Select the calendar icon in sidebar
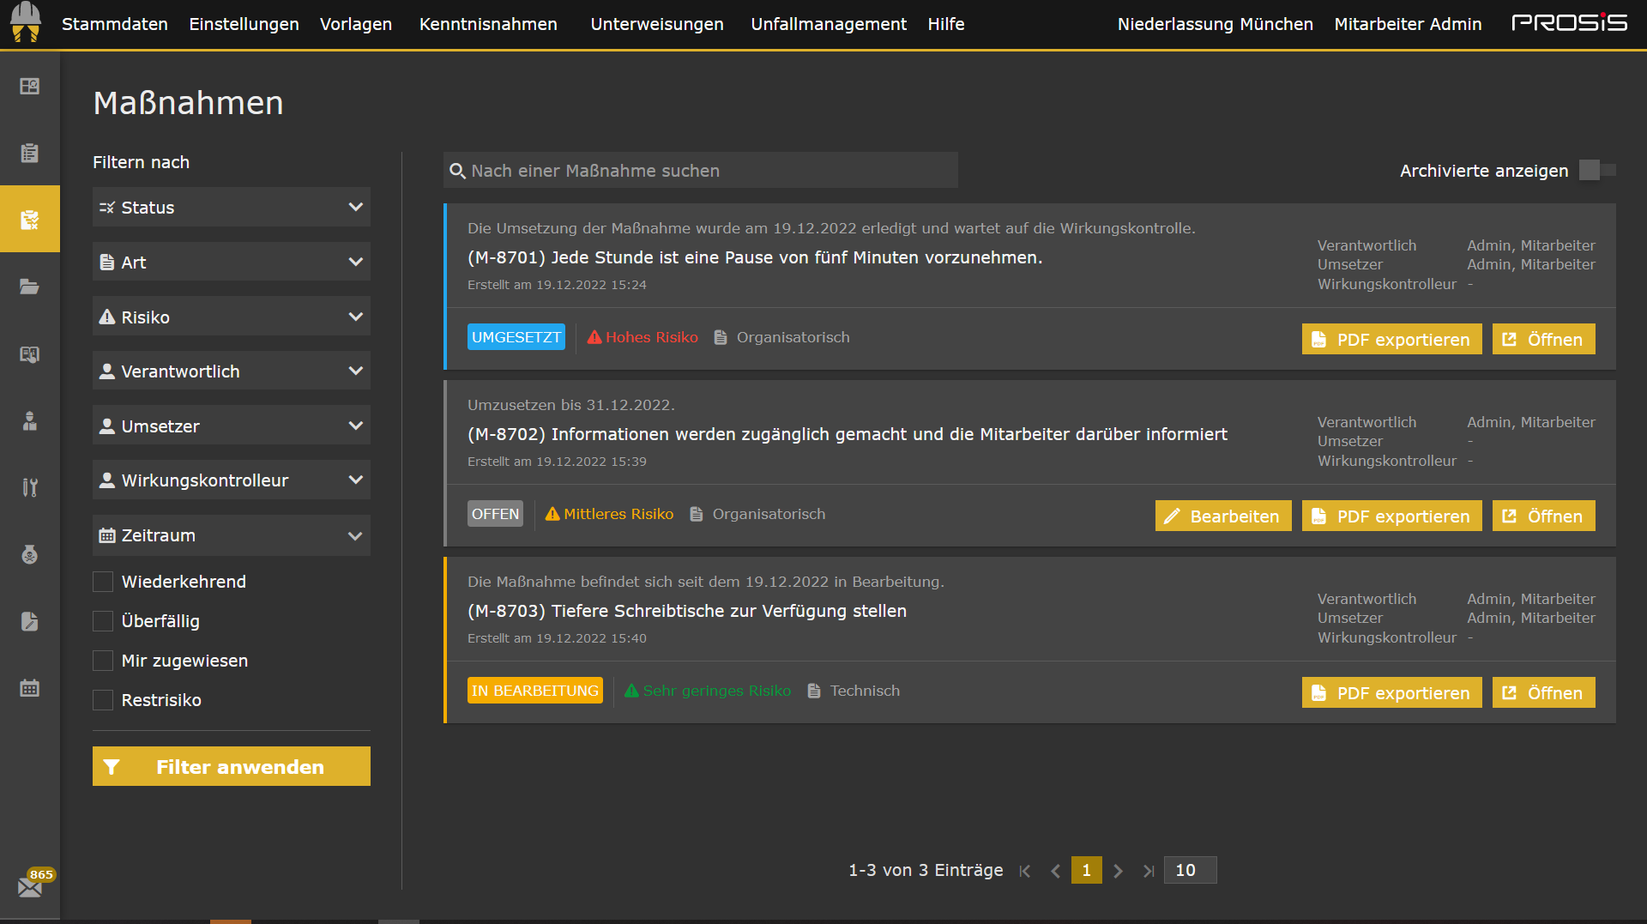The width and height of the screenshot is (1647, 924). (x=30, y=687)
